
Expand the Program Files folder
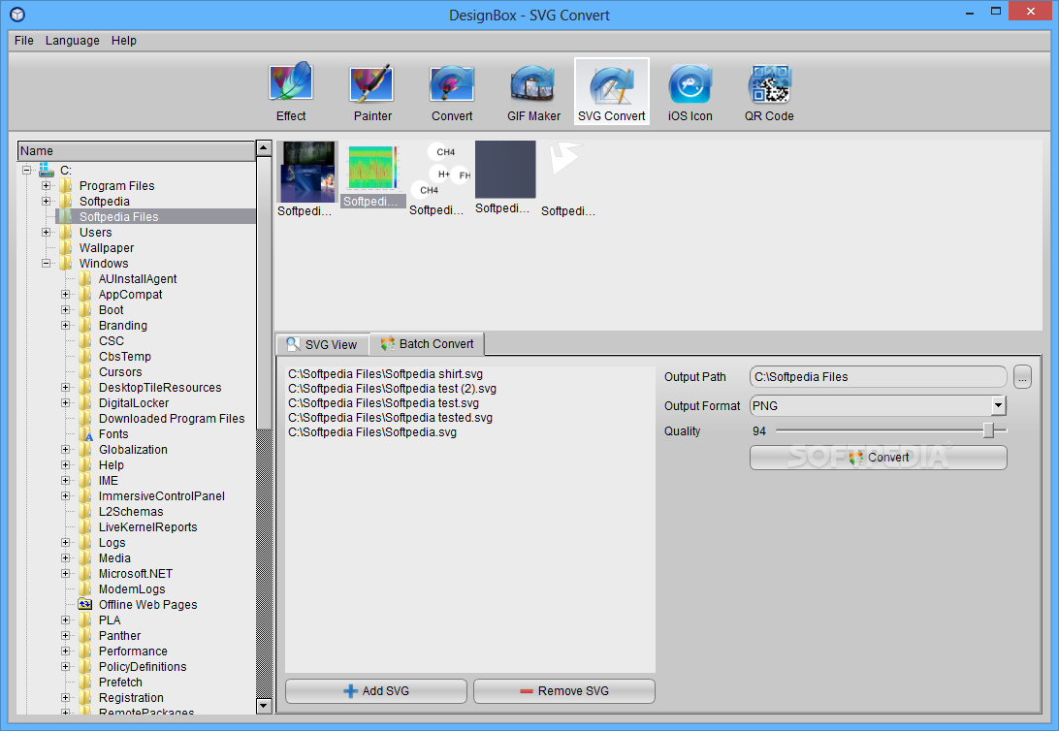click(x=46, y=185)
